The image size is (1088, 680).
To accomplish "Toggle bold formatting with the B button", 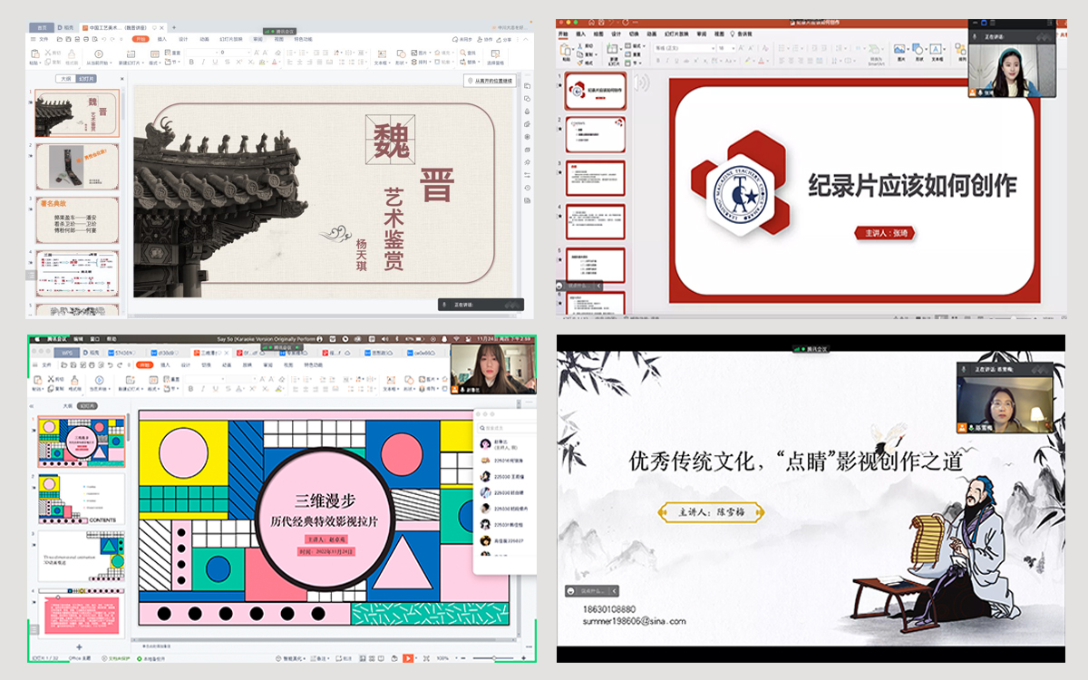I will (x=191, y=60).
